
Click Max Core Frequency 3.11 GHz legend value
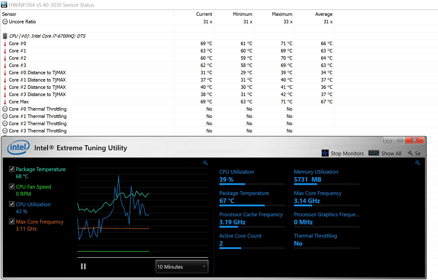26,229
